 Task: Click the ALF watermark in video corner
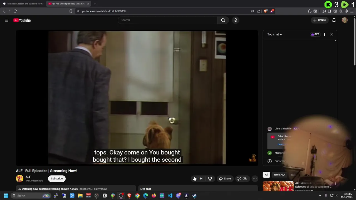click(x=252, y=158)
